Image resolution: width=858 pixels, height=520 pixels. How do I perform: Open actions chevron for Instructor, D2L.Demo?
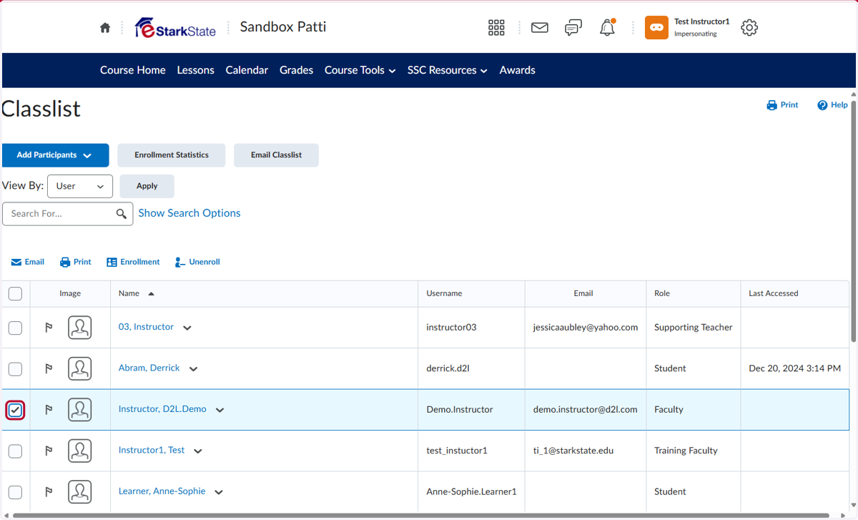(220, 411)
